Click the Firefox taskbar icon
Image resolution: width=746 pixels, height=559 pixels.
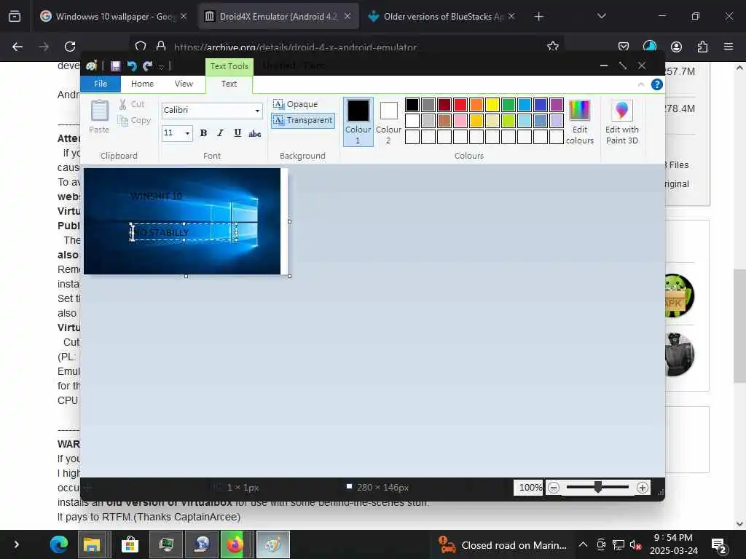[x=234, y=544]
